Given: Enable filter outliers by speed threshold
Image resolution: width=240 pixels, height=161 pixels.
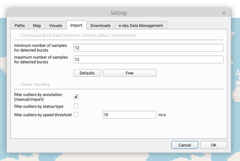Looking at the screenshot, I should click(76, 115).
